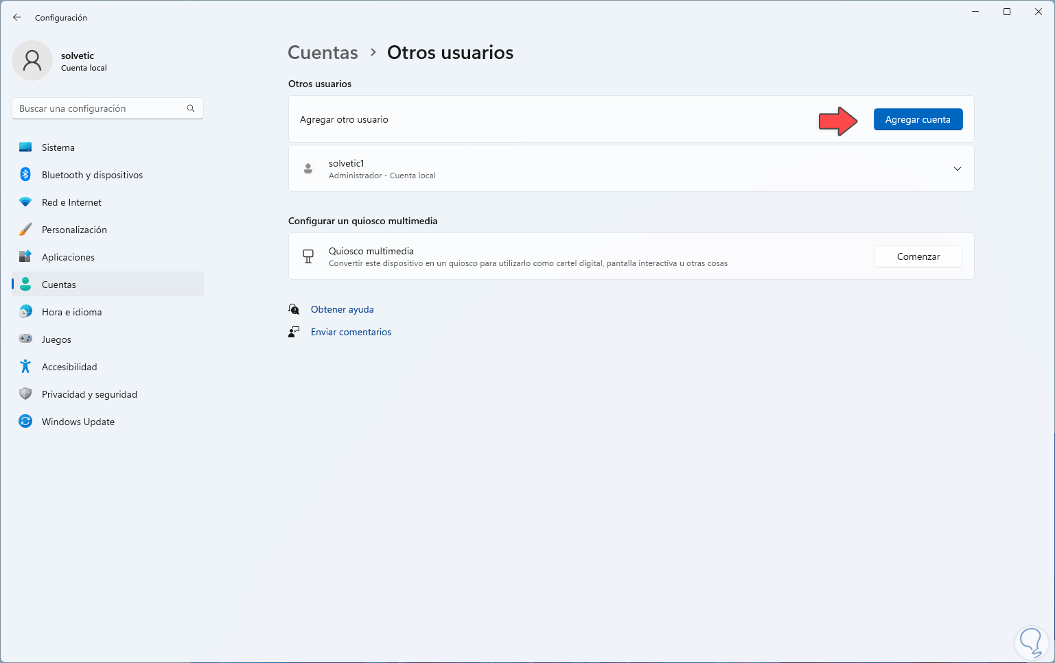Click the solvetic profile avatar icon
The image size is (1055, 663).
32,60
